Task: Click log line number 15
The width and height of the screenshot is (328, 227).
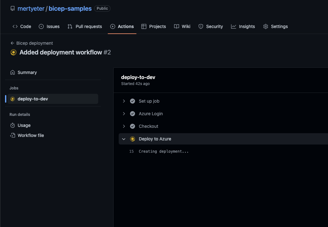Action: (131, 151)
